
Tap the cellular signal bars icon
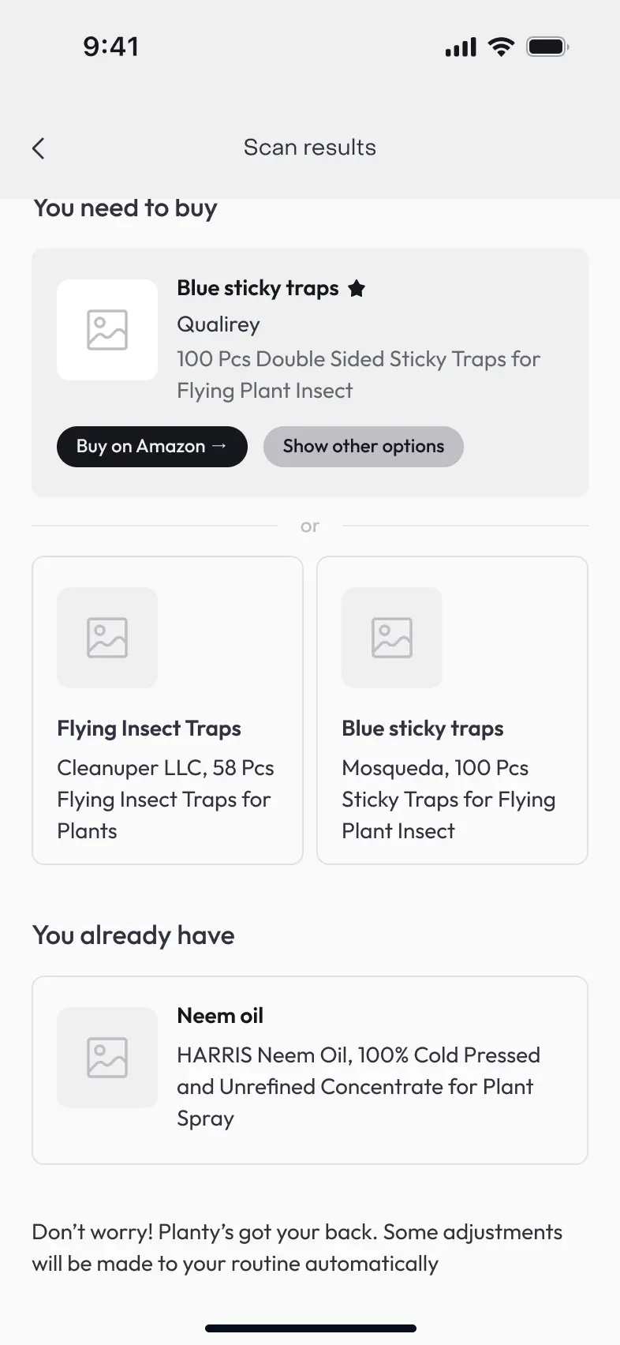pyautogui.click(x=461, y=47)
